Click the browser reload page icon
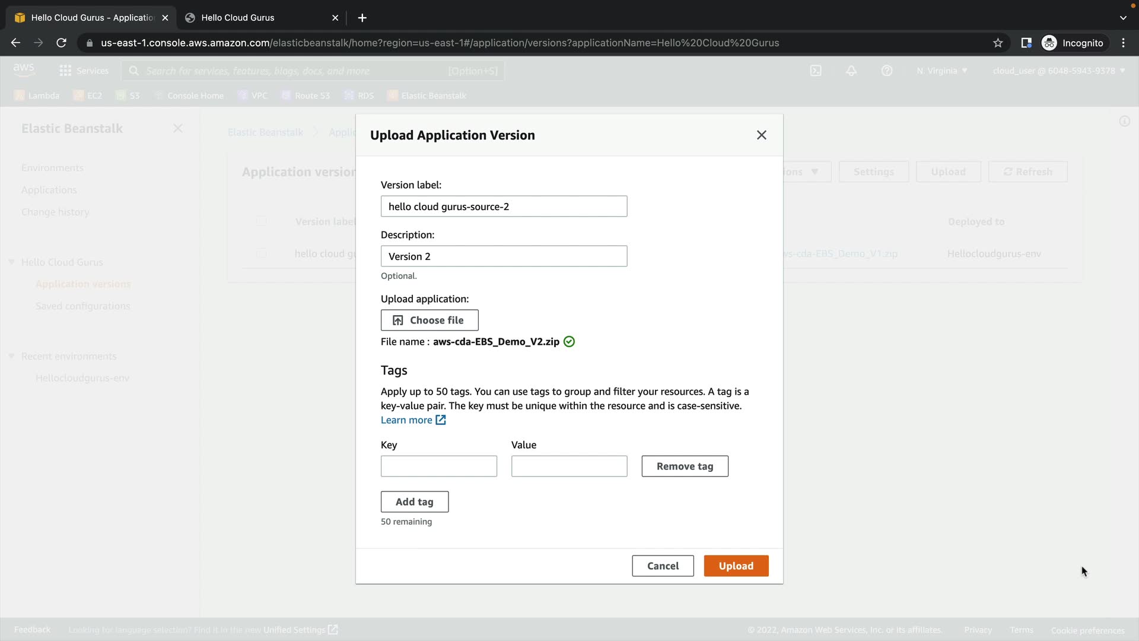 click(x=61, y=43)
